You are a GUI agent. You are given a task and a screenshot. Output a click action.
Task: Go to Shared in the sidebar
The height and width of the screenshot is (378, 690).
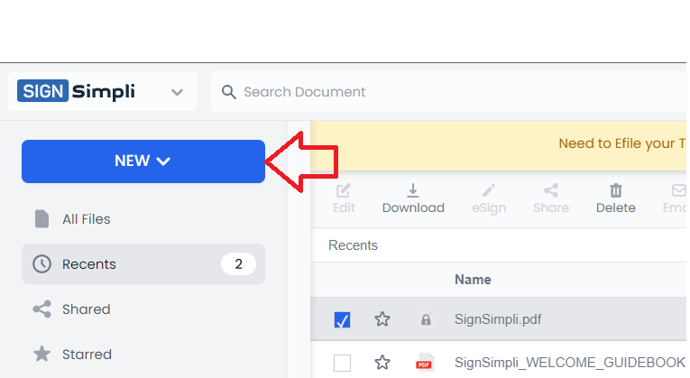(86, 309)
